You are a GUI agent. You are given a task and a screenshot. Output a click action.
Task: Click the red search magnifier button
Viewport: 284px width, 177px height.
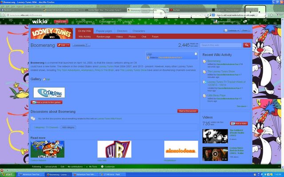click(x=247, y=45)
